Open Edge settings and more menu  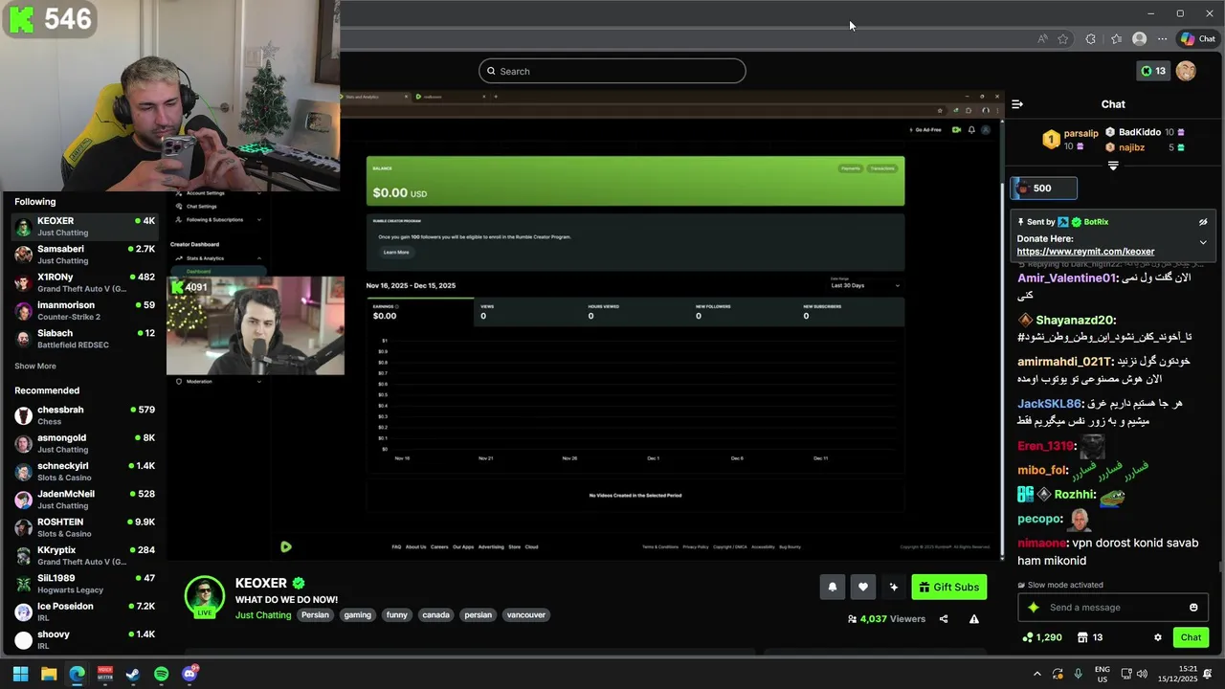[x=1162, y=39]
